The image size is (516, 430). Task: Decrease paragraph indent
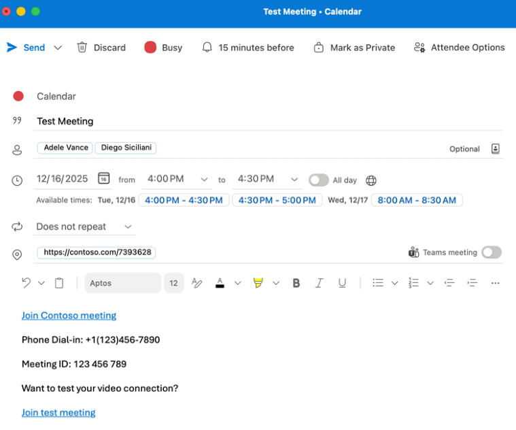pos(449,283)
